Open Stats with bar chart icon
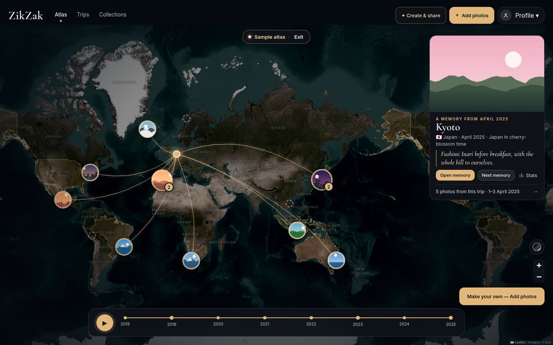This screenshot has width=553, height=345. (x=528, y=175)
